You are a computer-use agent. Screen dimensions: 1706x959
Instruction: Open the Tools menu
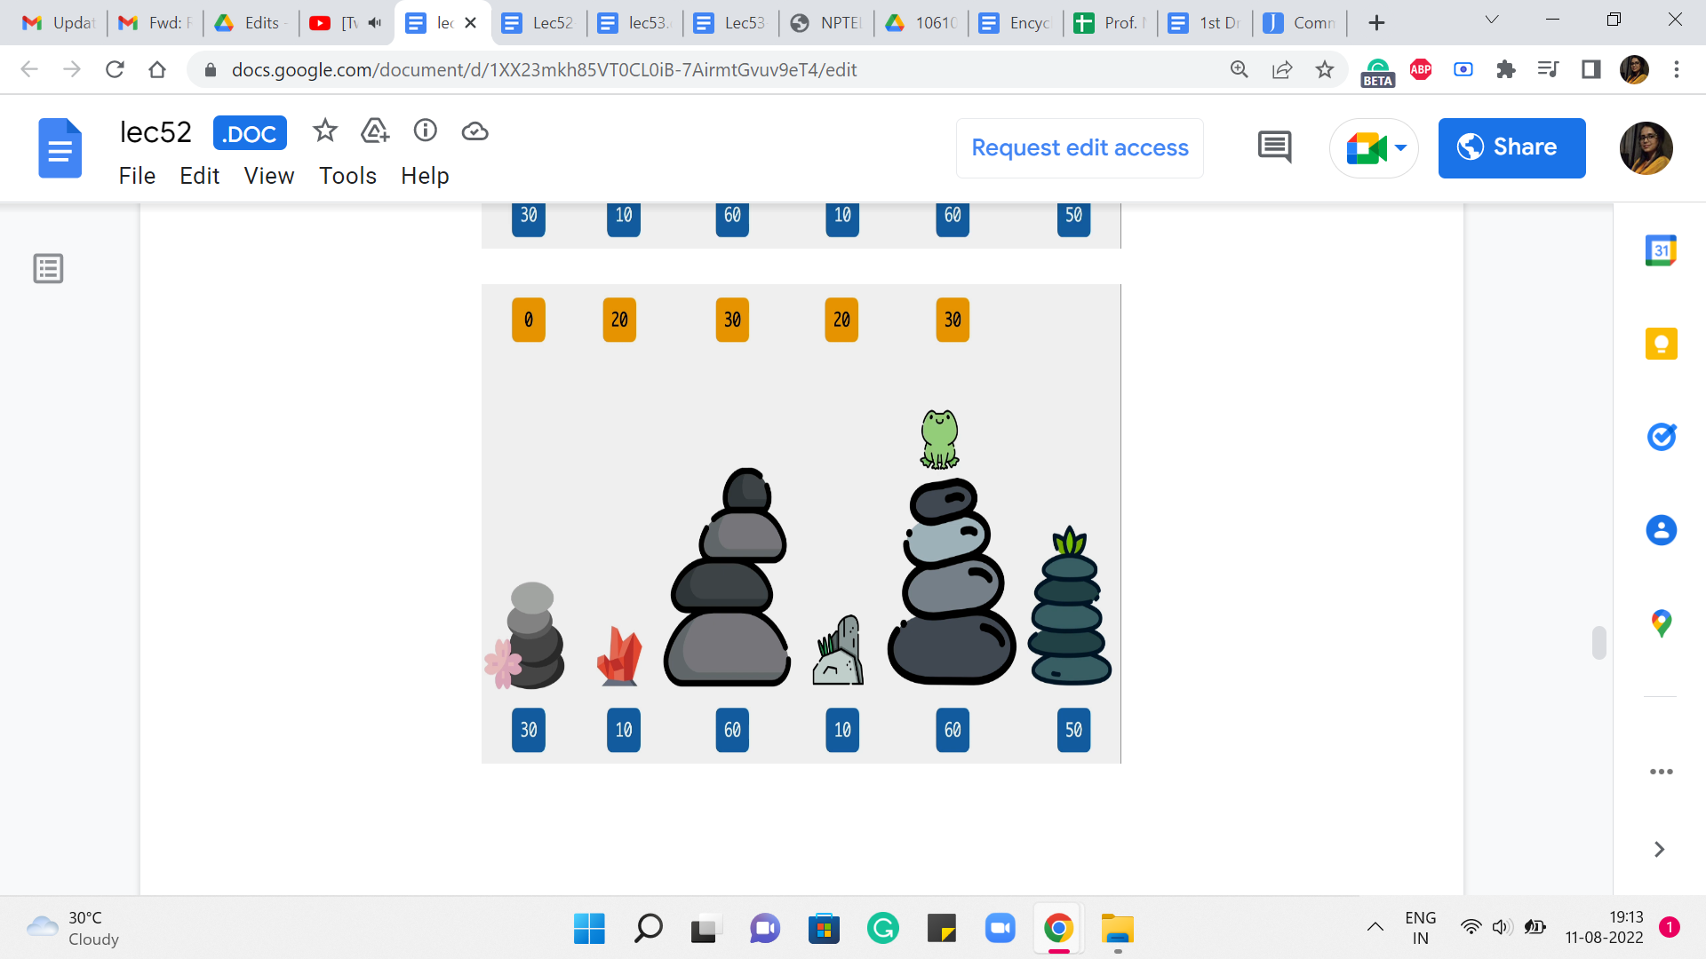pos(347,176)
